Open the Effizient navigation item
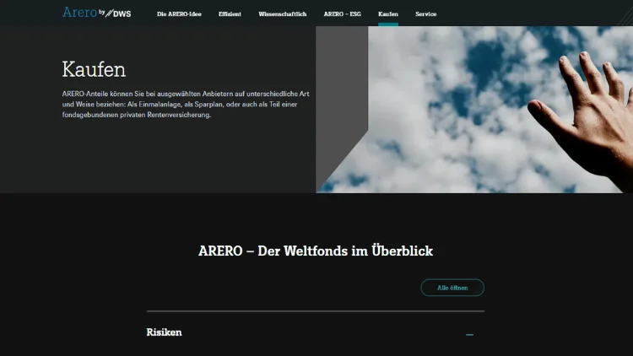The width and height of the screenshot is (633, 356). (230, 14)
